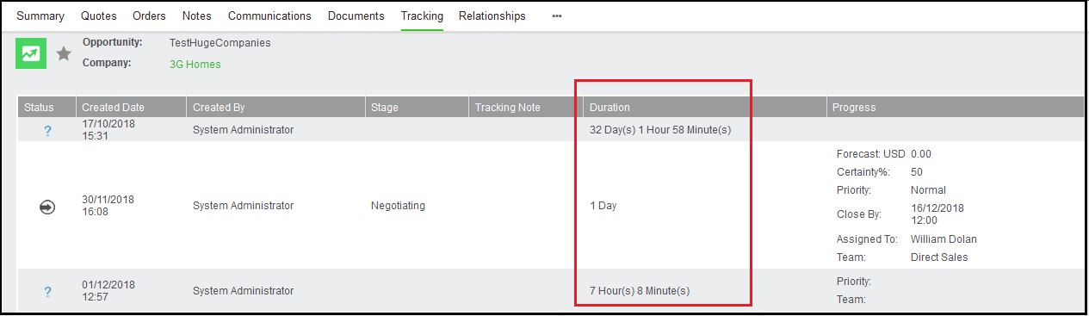This screenshot has width=1089, height=316.
Task: Open the 3G Homes company link
Action: pos(195,65)
